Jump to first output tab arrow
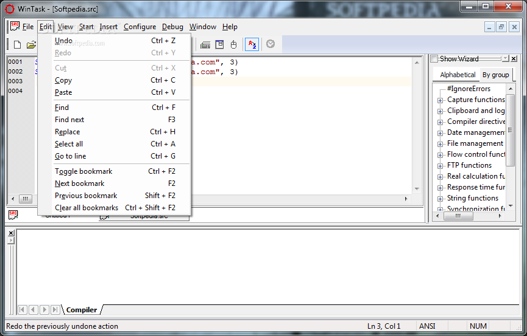527x336 pixels. coord(22,309)
